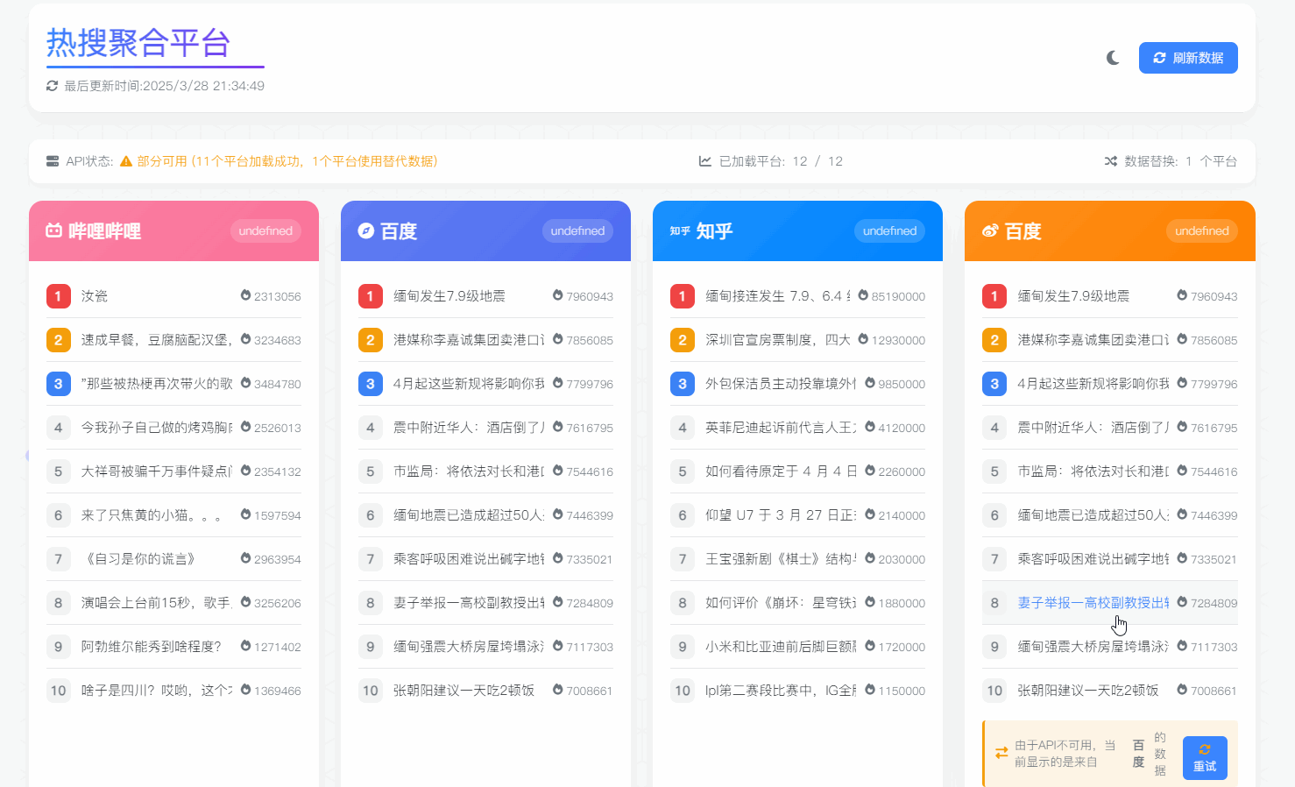The width and height of the screenshot is (1295, 787).
Task: Toggle dark mode with the moon icon
Action: 1112,58
